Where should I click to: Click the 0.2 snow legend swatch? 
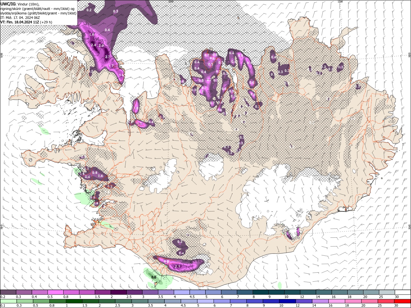pyautogui.click(x=8, y=292)
